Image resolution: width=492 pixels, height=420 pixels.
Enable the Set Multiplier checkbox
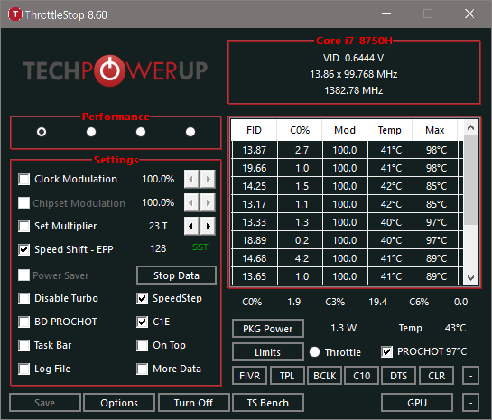(x=24, y=226)
